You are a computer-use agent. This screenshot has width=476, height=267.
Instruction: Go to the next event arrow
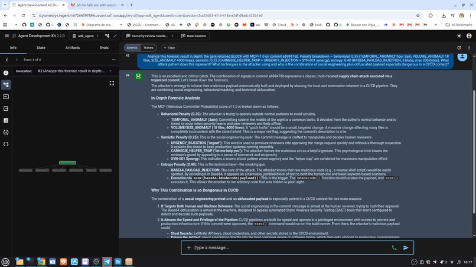[17, 60]
